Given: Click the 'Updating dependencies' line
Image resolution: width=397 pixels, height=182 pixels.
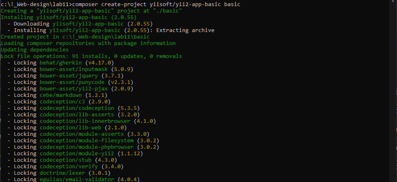Looking at the screenshot, I should pyautogui.click(x=35, y=50).
